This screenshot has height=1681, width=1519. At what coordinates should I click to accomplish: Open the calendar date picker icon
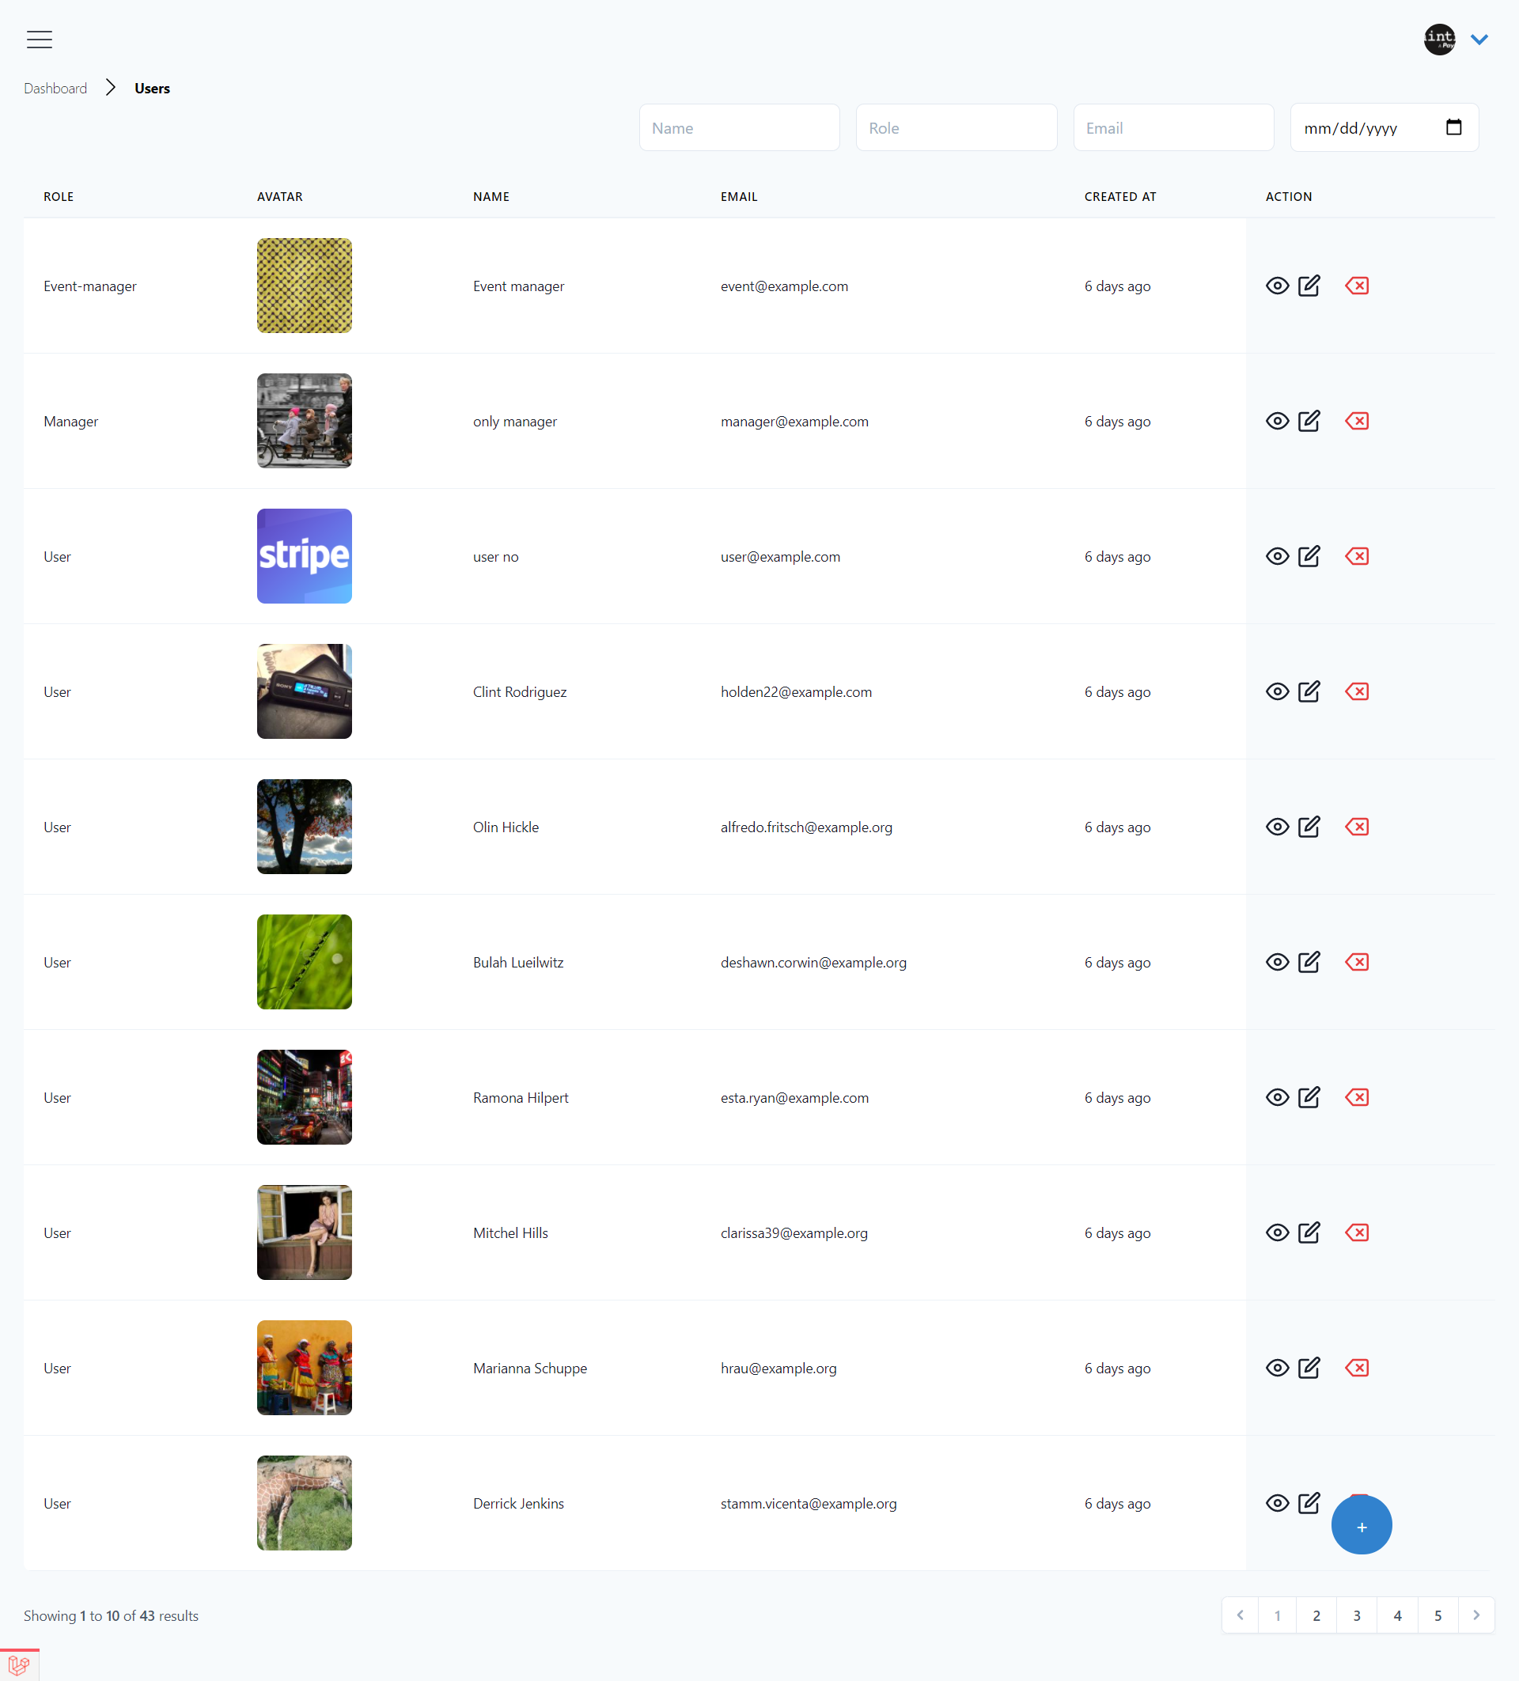[x=1453, y=127]
